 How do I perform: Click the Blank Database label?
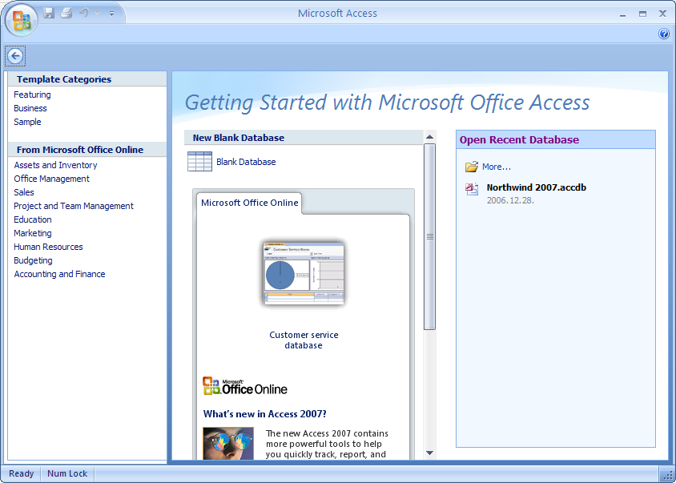[246, 162]
